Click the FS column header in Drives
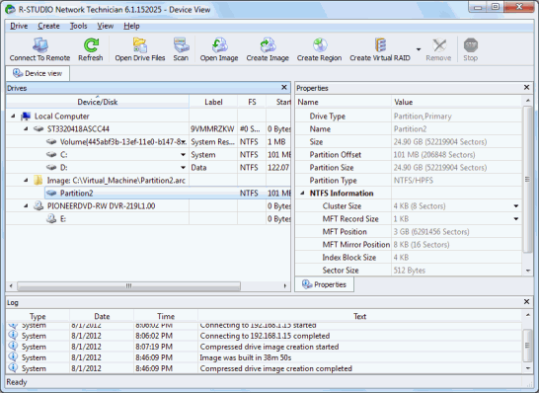The width and height of the screenshot is (539, 393). coord(252,102)
